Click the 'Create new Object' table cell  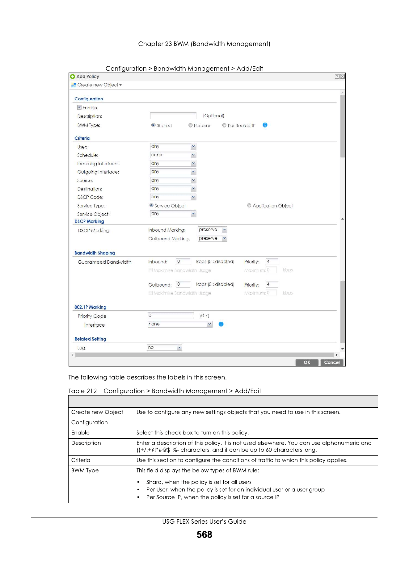[101, 413]
